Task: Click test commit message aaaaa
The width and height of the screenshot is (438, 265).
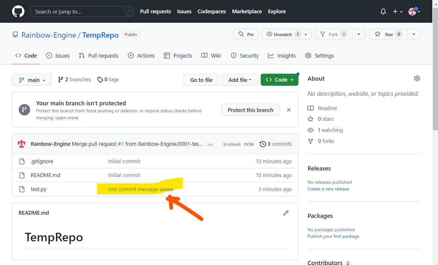Action: (x=141, y=189)
